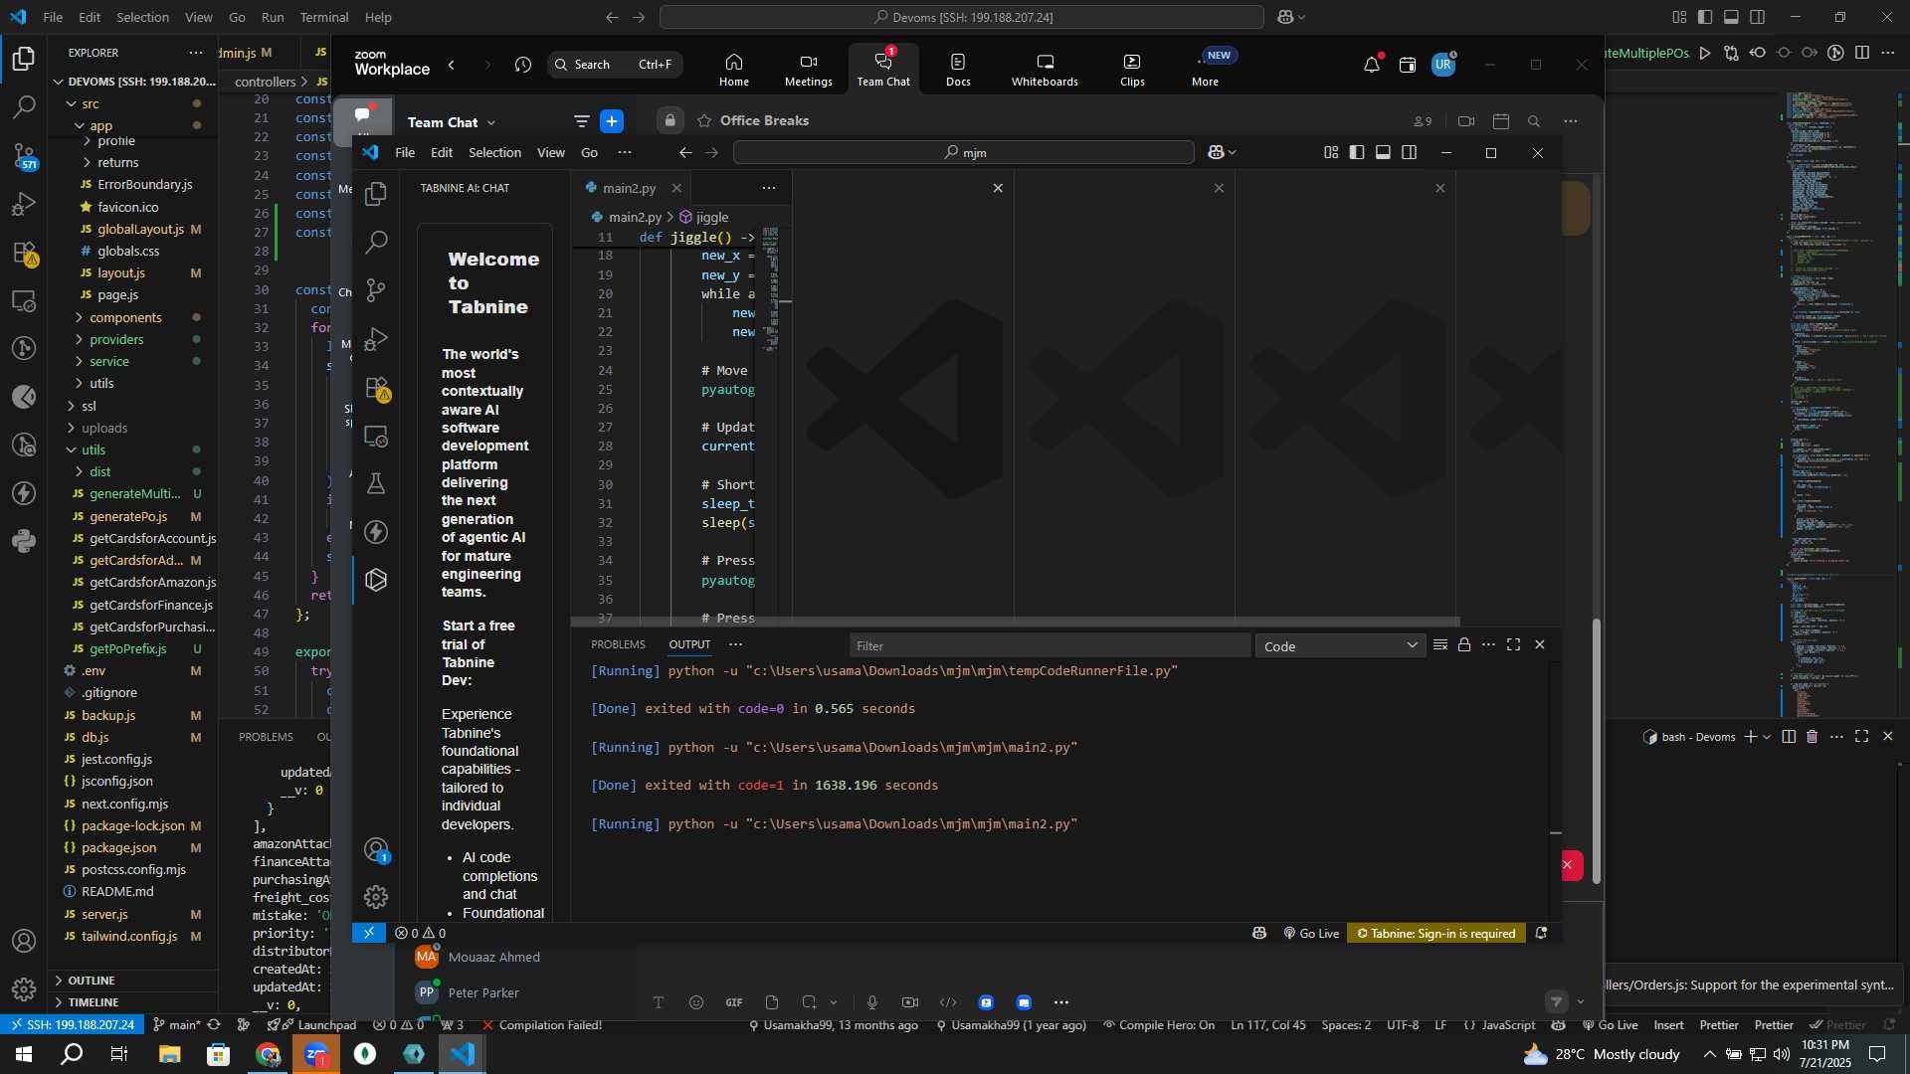Click Compilation Failed! status item
The height and width of the screenshot is (1074, 1910).
(x=541, y=1025)
